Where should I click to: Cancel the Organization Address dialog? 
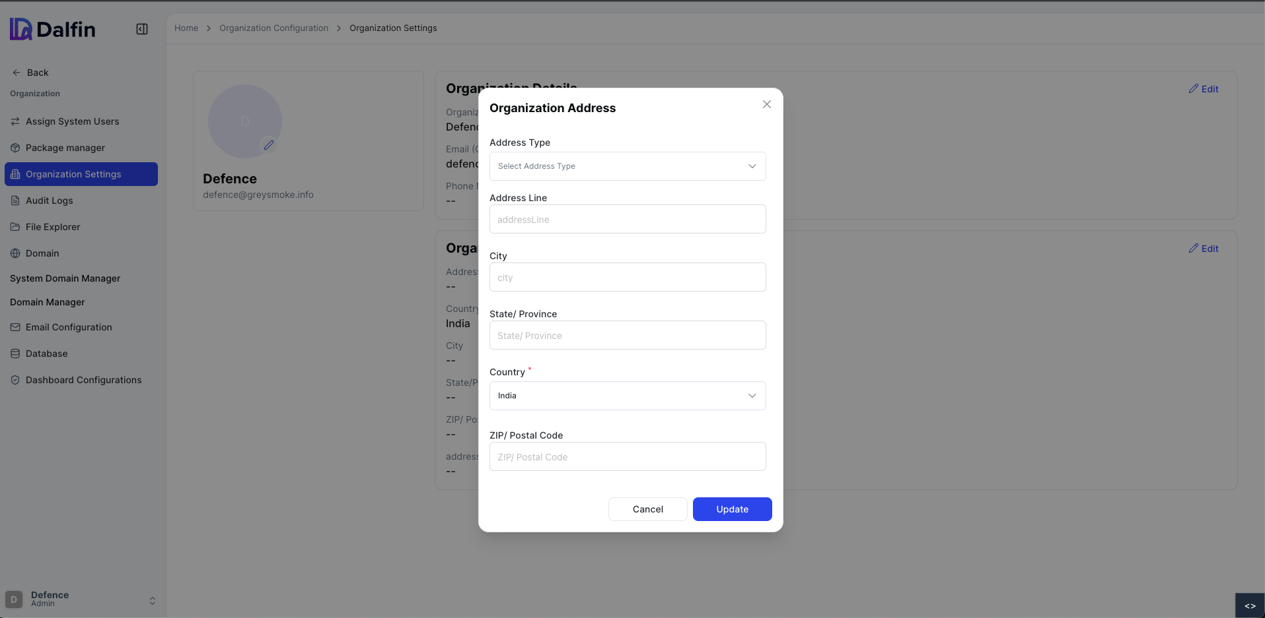[647, 509]
